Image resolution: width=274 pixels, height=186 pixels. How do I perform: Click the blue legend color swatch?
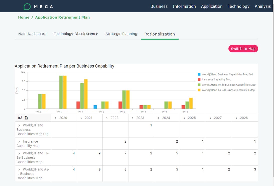pos(199,74)
